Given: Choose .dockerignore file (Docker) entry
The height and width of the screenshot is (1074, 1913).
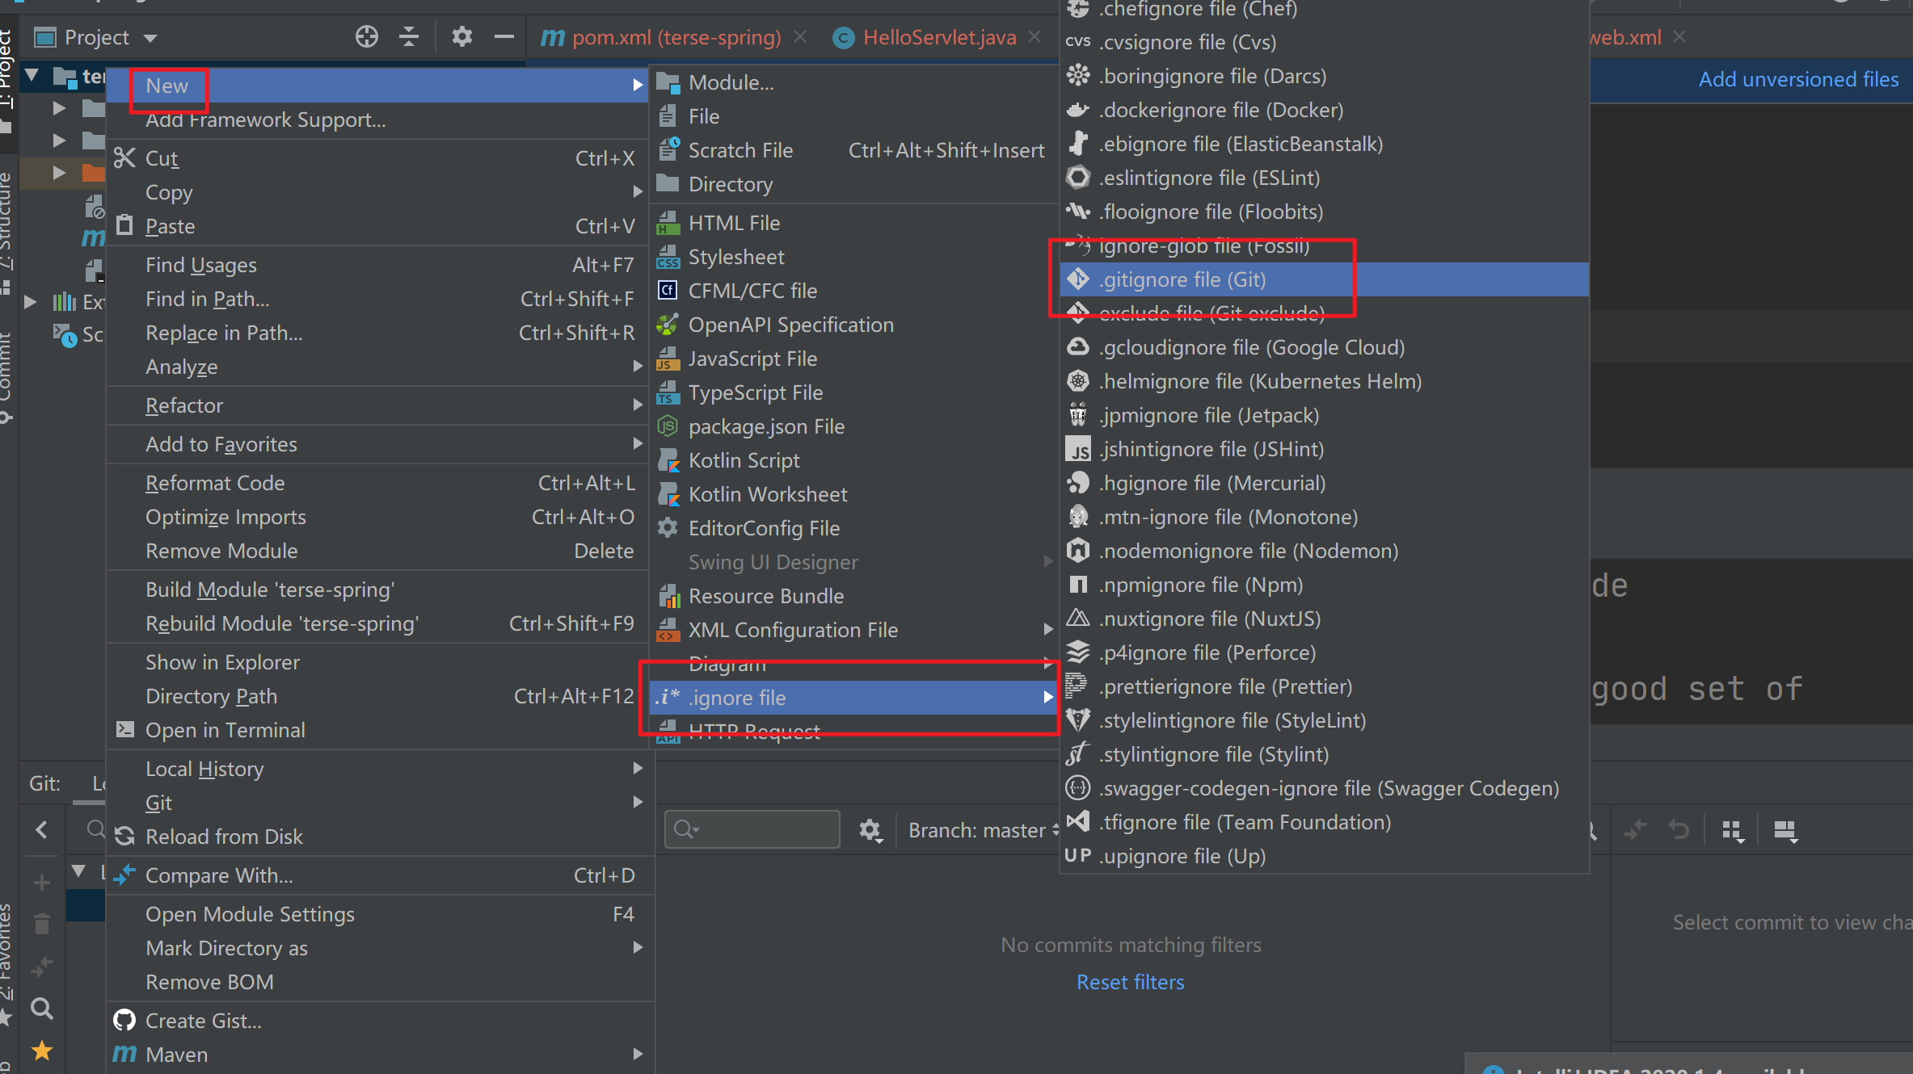Looking at the screenshot, I should [x=1221, y=110].
